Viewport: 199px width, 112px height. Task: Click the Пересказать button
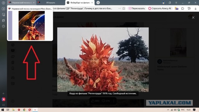pyautogui.click(x=137, y=8)
